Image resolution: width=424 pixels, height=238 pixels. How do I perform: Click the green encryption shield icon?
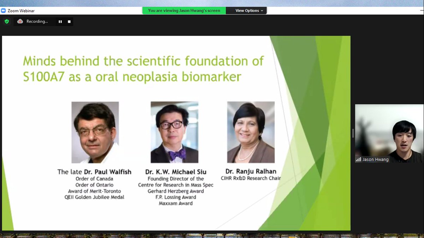coord(7,22)
